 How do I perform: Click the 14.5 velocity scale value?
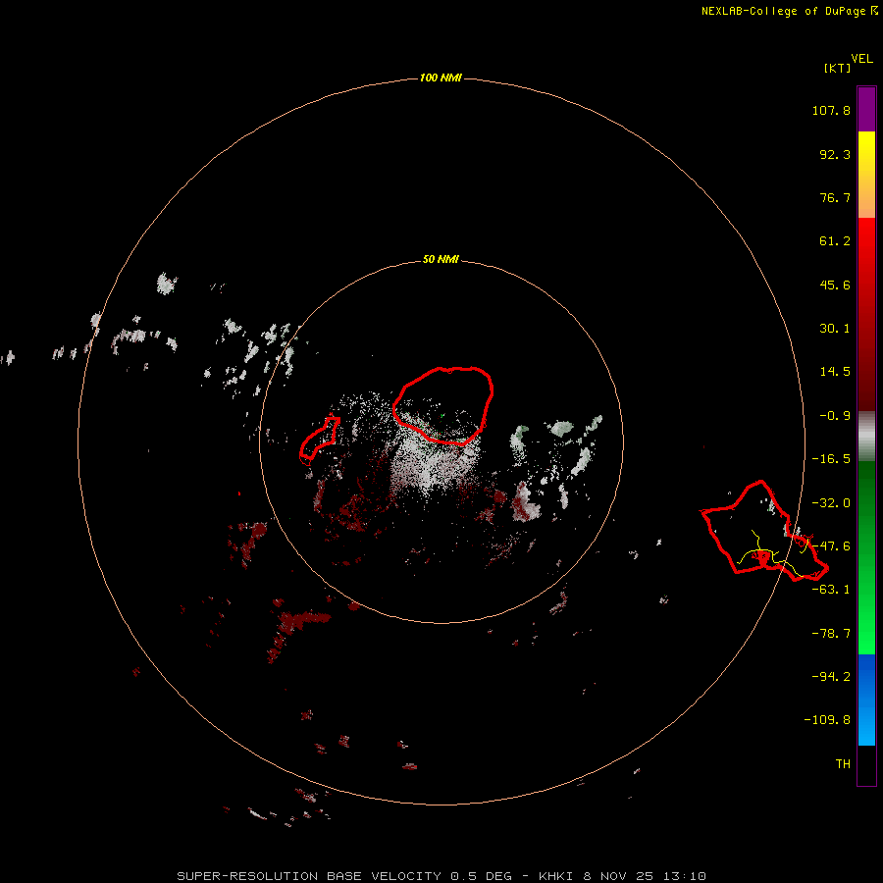pos(835,372)
